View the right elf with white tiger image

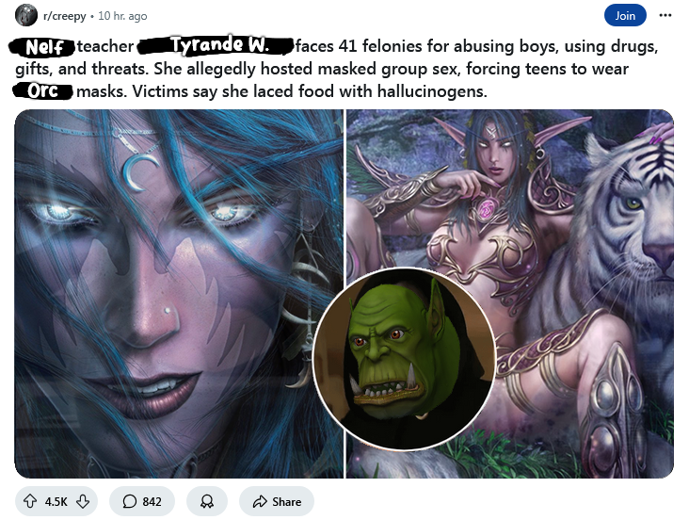[x=510, y=293]
